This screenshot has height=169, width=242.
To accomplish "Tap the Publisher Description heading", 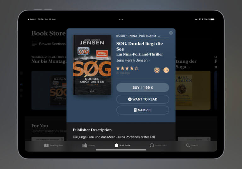I will point(92,130).
